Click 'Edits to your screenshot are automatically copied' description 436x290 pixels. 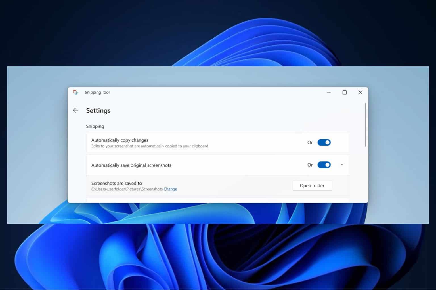tap(150, 146)
